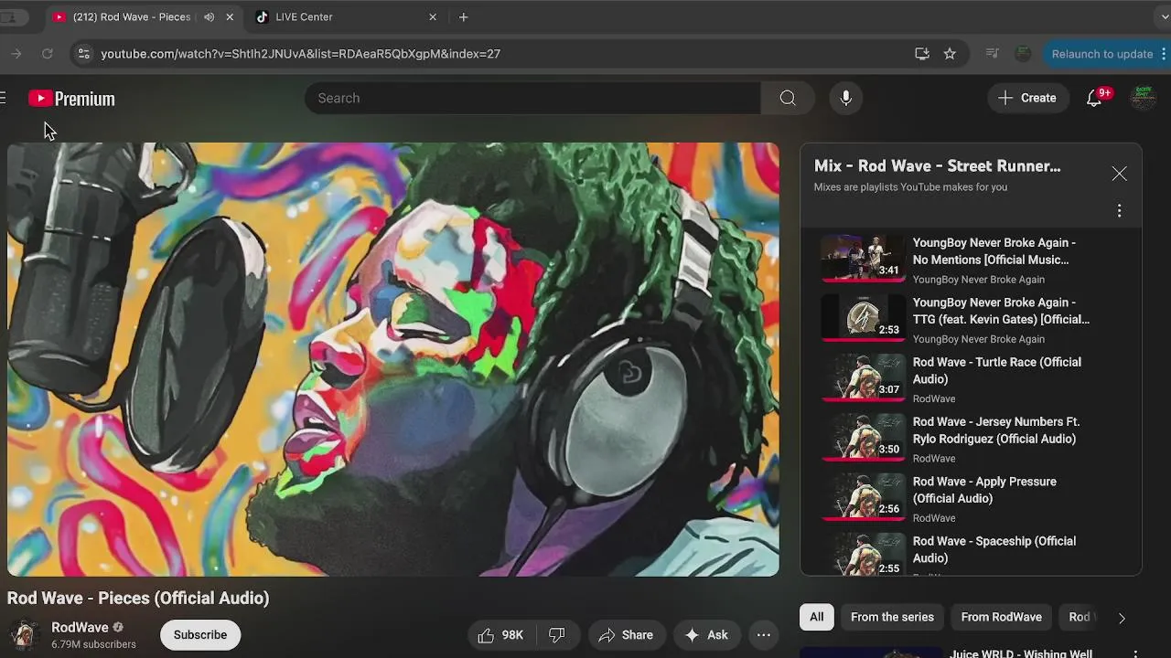Open Chrome profile icon in toolbar

tap(1023, 54)
